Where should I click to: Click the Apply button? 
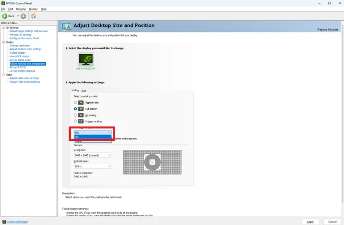[310, 222]
